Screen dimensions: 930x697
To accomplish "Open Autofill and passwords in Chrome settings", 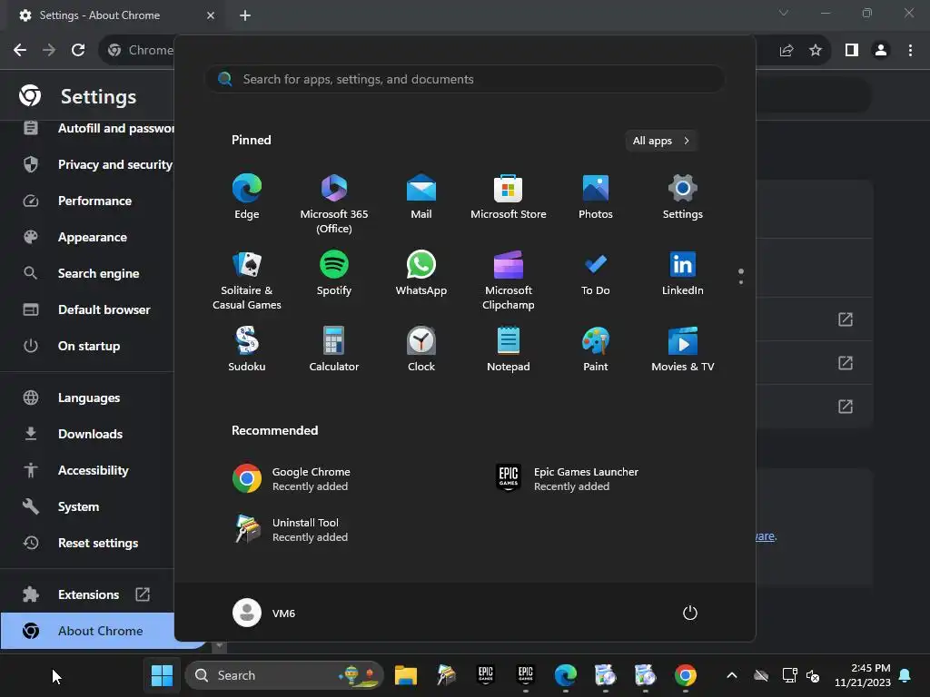I will 98,128.
